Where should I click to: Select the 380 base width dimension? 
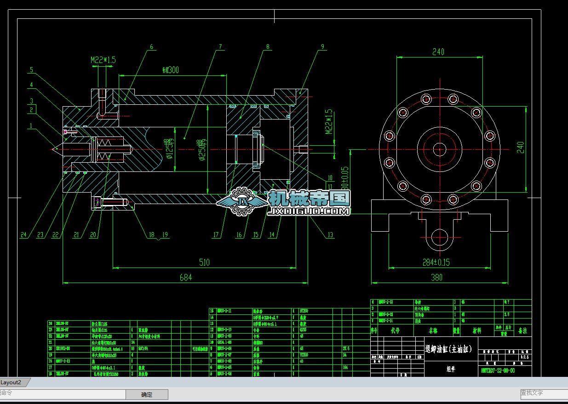tap(436, 277)
